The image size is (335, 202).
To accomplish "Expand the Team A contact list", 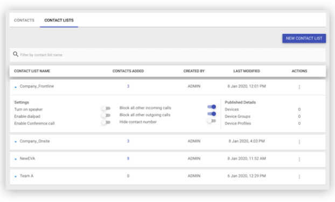I will pyautogui.click(x=16, y=177).
